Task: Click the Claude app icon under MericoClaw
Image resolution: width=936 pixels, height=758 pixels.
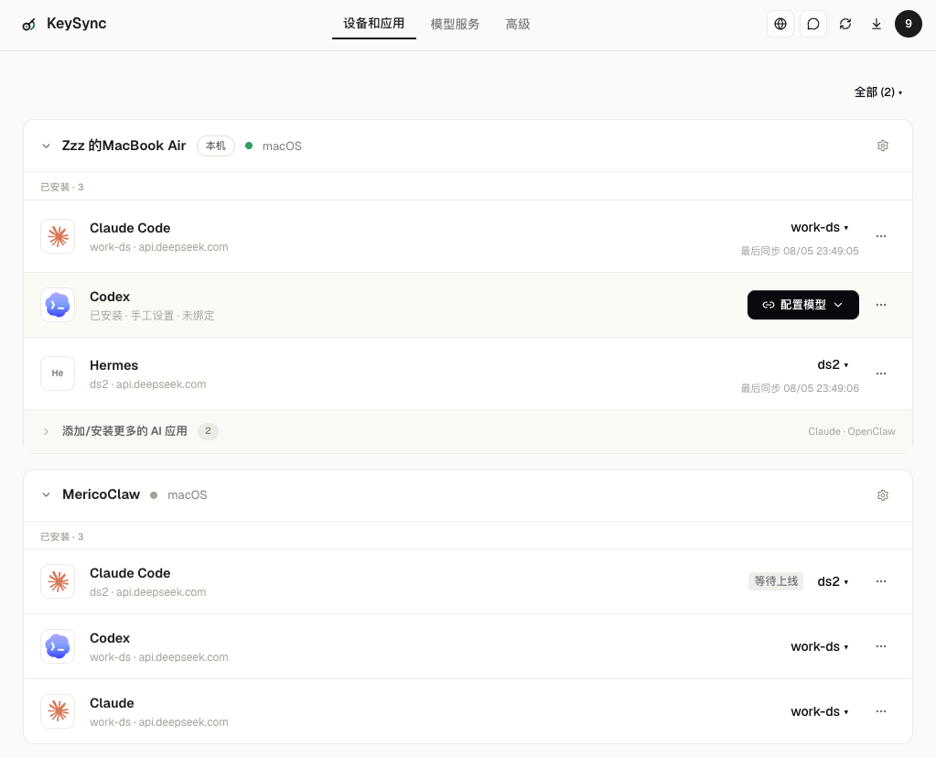Action: click(x=58, y=711)
